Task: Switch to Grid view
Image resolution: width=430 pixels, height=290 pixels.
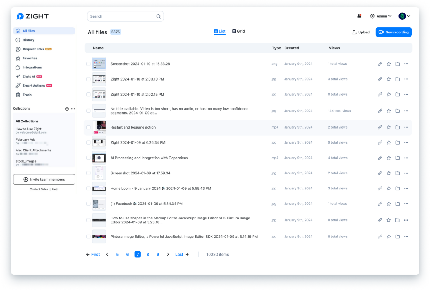Action: coord(238,31)
